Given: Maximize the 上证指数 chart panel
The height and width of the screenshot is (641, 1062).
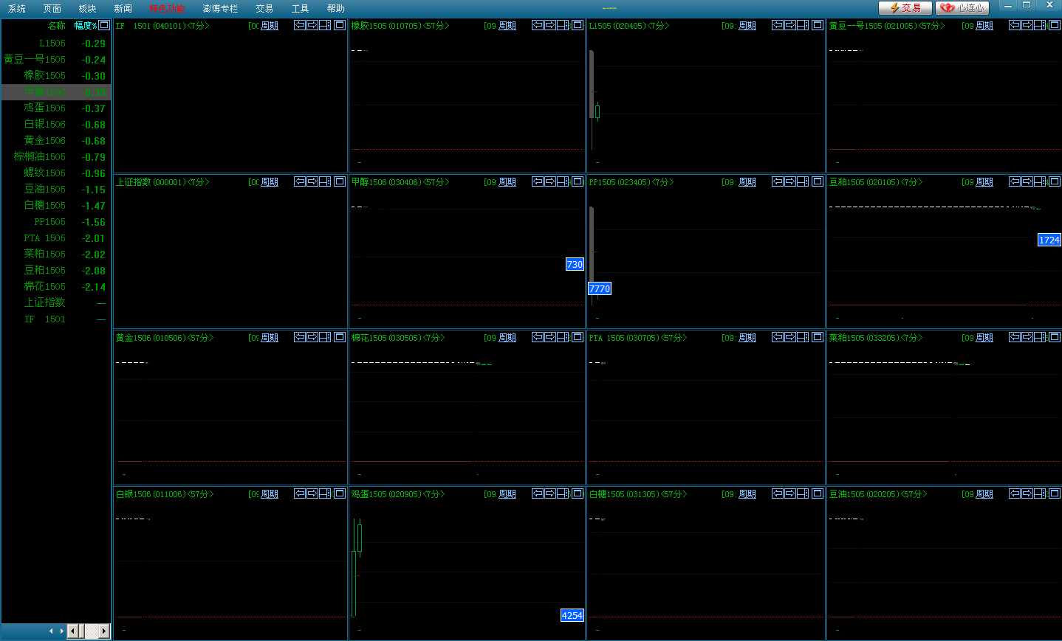Looking at the screenshot, I should [340, 181].
